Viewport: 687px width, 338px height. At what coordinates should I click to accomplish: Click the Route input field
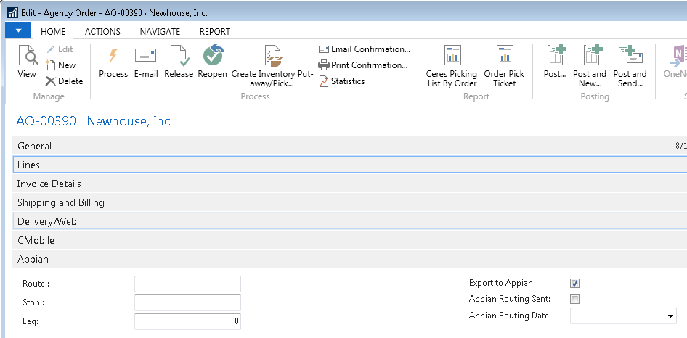(187, 284)
